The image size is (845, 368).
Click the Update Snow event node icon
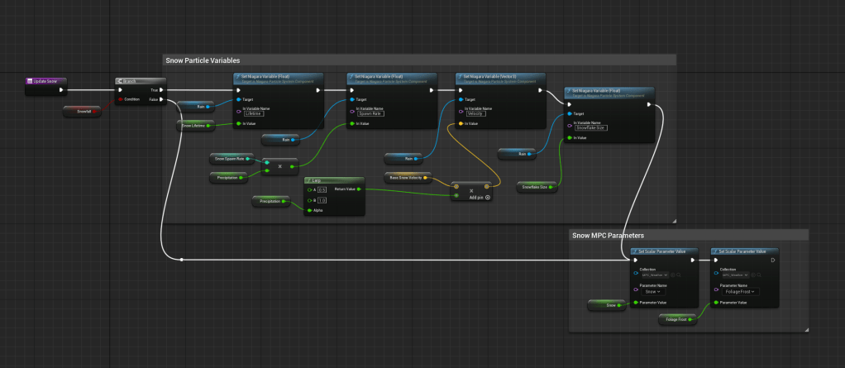pyautogui.click(x=31, y=81)
